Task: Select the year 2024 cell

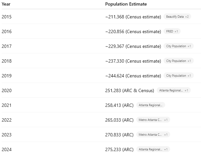Action: pyautogui.click(x=7, y=149)
